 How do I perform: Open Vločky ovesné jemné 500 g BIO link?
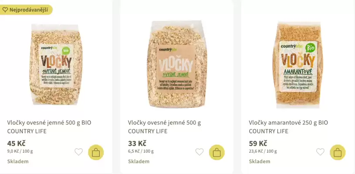tap(49, 127)
